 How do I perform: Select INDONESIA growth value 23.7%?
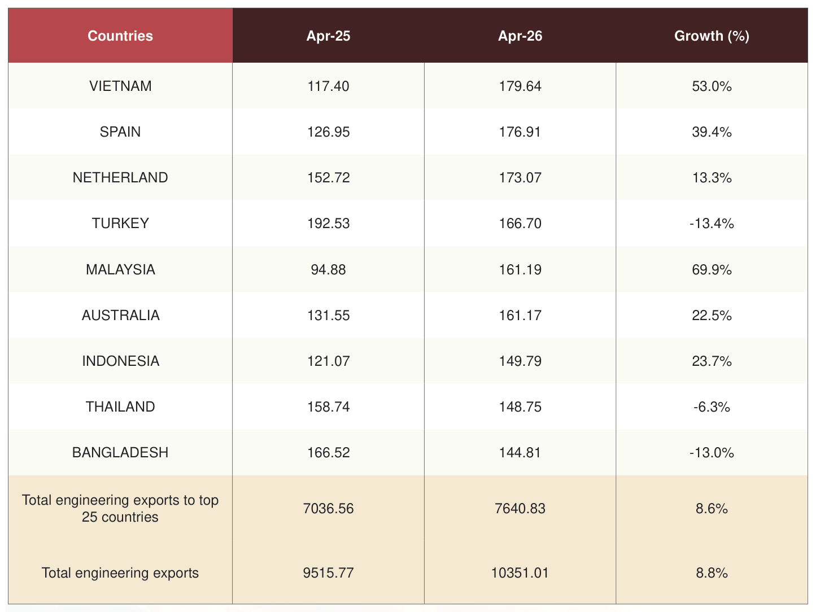[x=712, y=361]
